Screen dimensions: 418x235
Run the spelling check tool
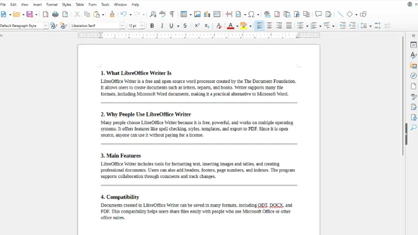click(162, 14)
